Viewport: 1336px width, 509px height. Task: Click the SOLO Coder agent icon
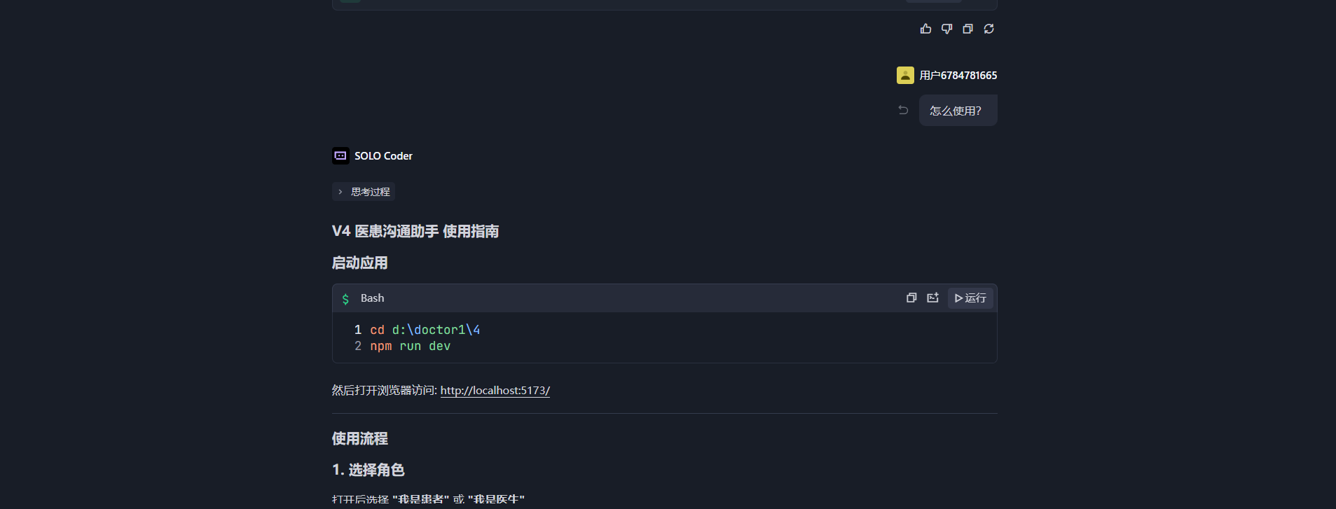coord(340,155)
